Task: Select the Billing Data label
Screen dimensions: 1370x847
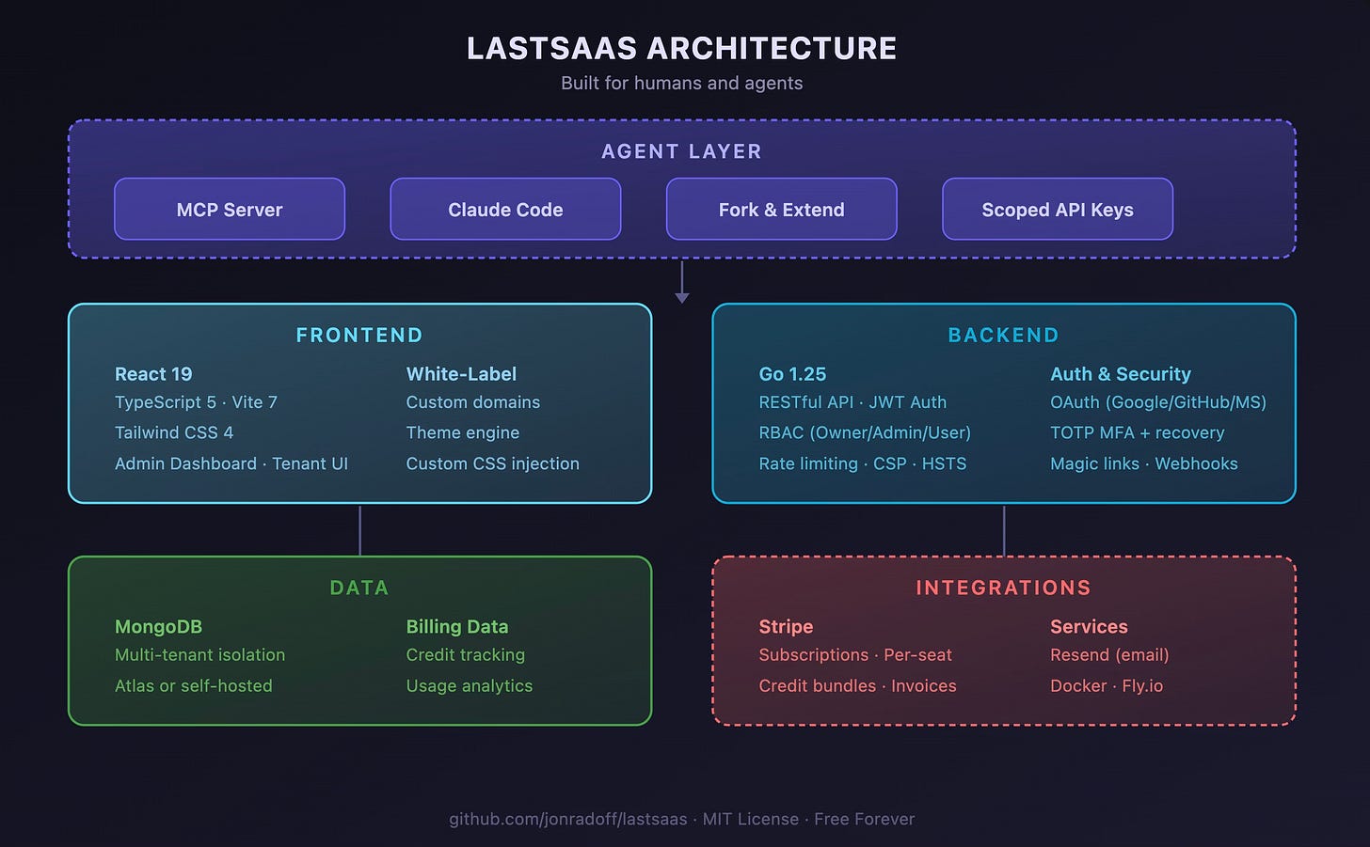Action: [x=457, y=627]
